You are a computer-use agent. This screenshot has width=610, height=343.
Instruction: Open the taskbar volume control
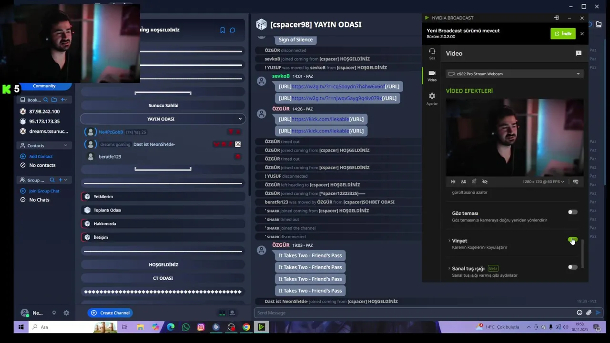pyautogui.click(x=566, y=327)
